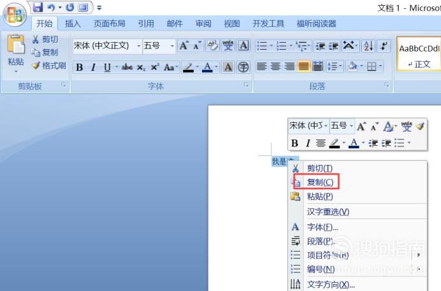The width and height of the screenshot is (441, 291).
Task: Toggle underline in ribbon font group
Action: [107, 67]
